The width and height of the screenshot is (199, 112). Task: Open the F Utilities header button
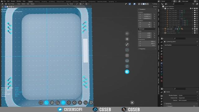(155, 4)
